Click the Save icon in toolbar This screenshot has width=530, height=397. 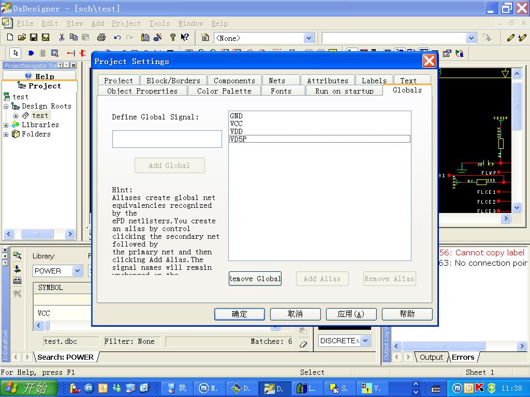click(x=34, y=37)
